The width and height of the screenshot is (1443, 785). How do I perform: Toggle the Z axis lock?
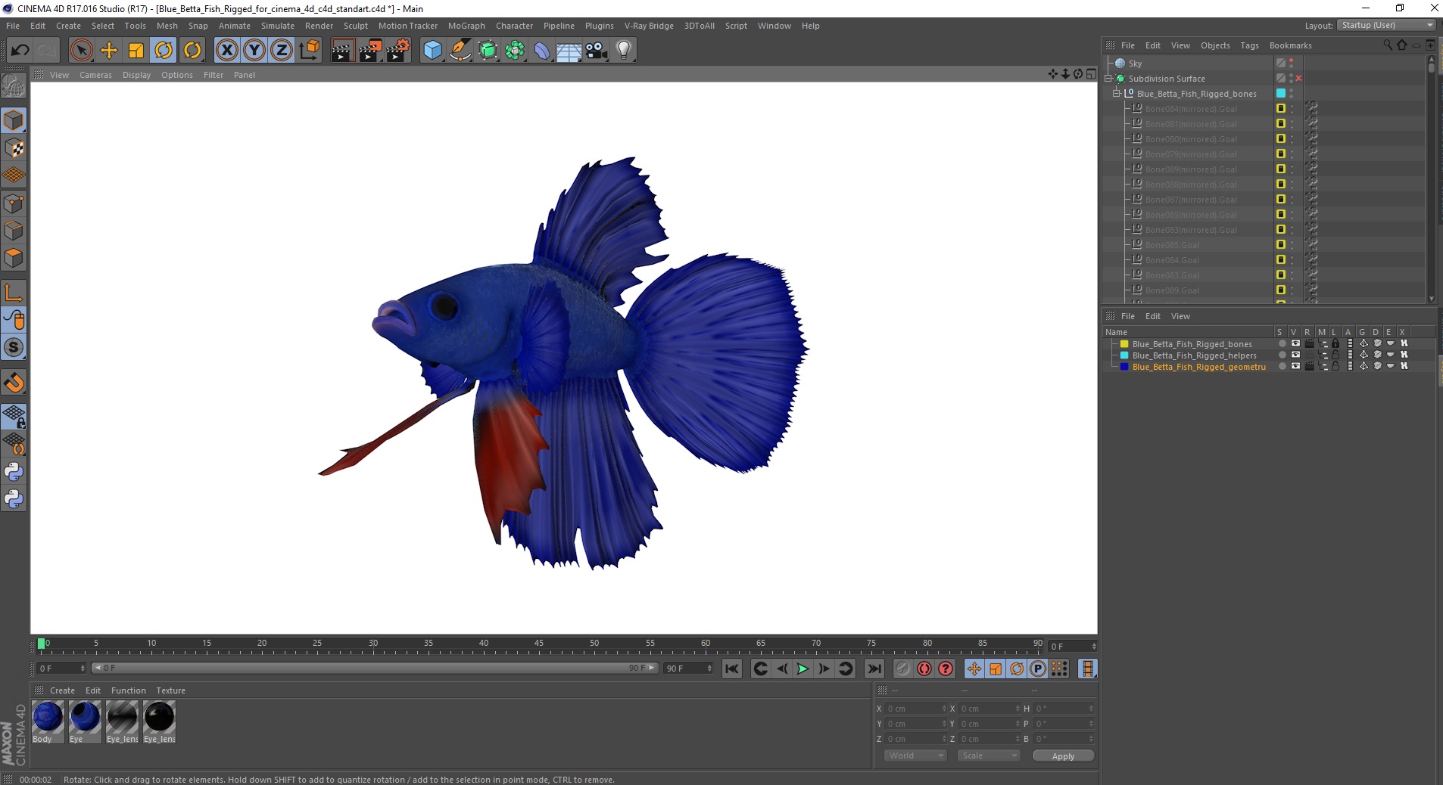282,51
